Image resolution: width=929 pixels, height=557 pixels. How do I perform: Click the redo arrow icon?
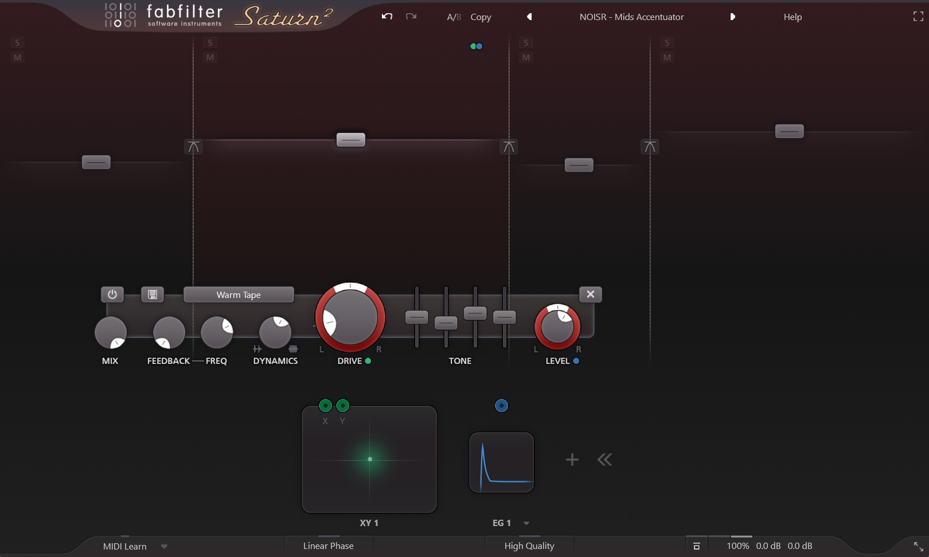(x=411, y=17)
